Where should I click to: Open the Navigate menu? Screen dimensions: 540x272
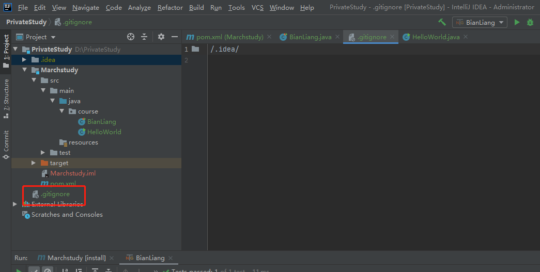(86, 8)
